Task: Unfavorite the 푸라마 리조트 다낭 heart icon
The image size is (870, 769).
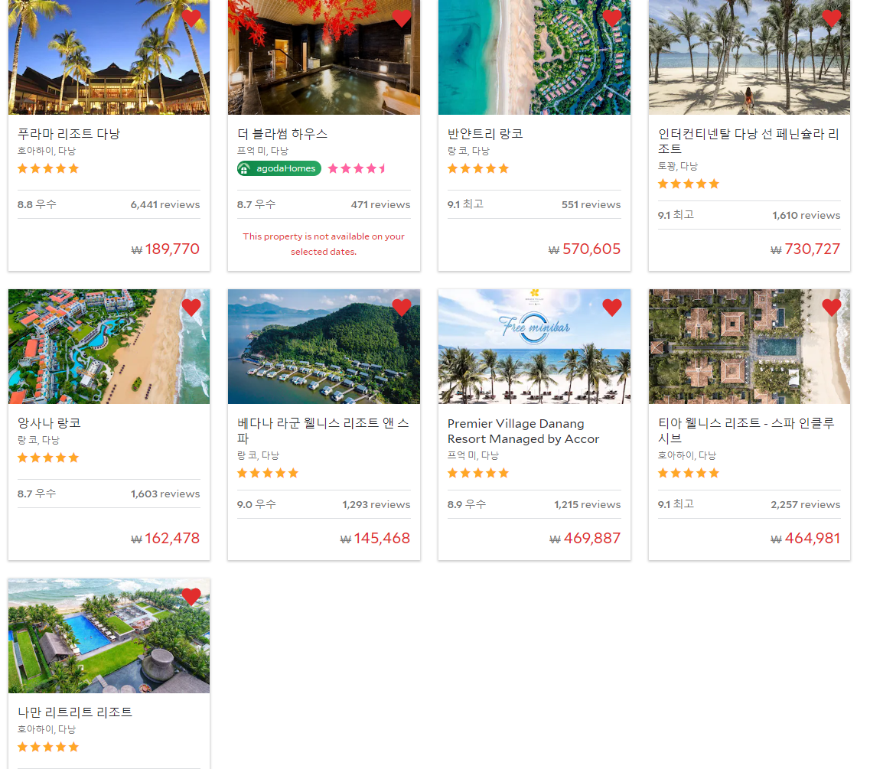Action: coord(191,18)
